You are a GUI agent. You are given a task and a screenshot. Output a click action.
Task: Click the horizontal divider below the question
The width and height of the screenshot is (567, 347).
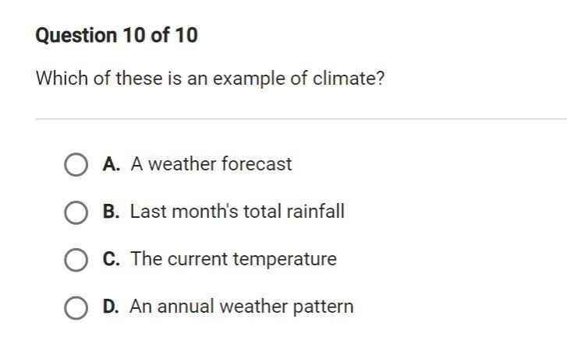300,119
